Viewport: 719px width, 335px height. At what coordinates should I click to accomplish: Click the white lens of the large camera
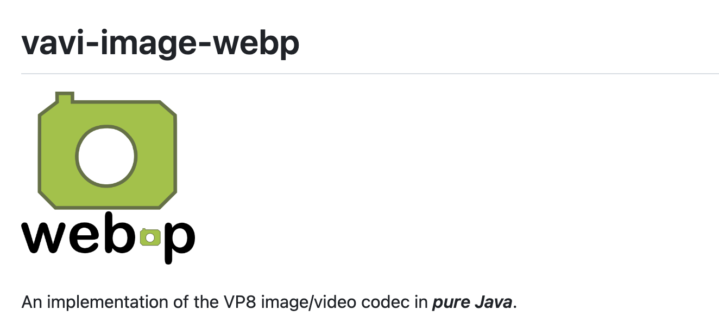click(106, 156)
